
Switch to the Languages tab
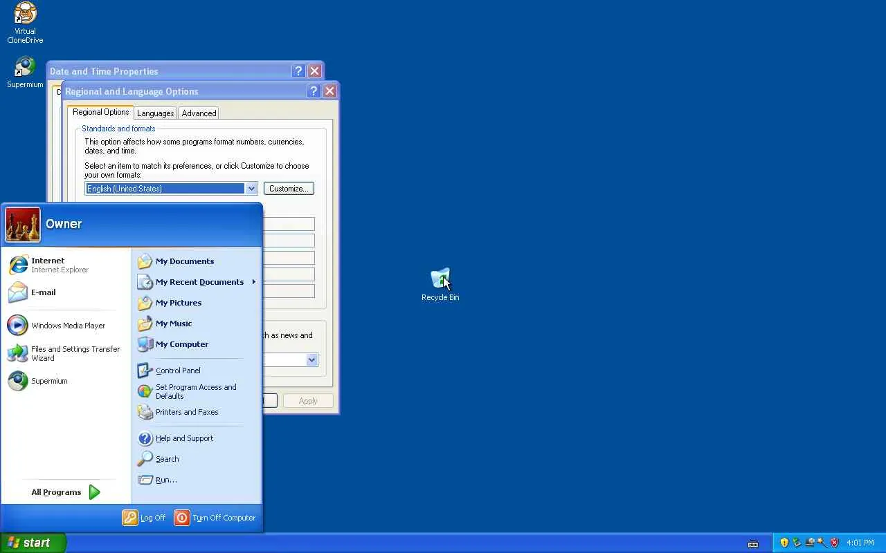(155, 113)
